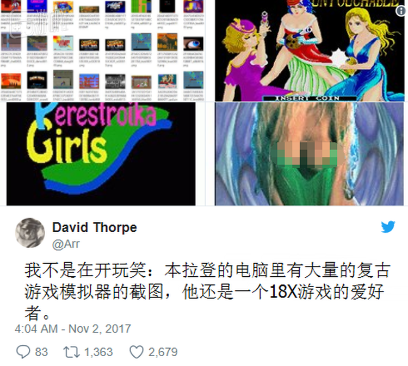This screenshot has height=366, width=408.
Task: Open the image info icon
Action: click(x=401, y=11)
